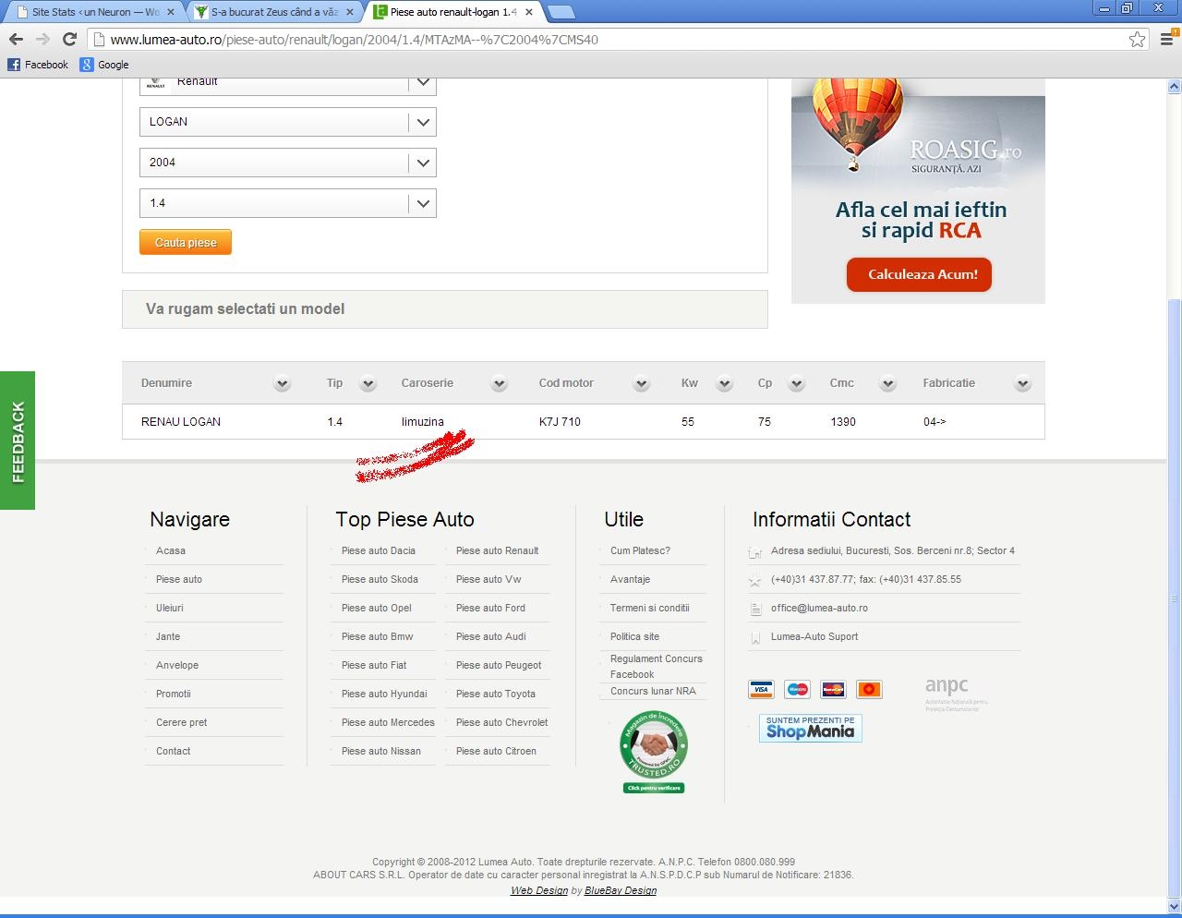1182x918 pixels.
Task: Open the Cum Platesc? link
Action: pos(640,550)
